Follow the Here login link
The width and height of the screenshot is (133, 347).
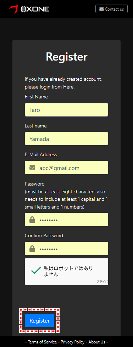click(x=68, y=87)
